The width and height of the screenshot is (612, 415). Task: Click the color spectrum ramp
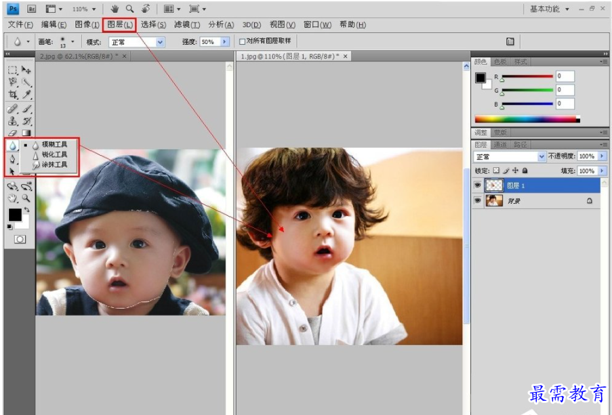pyautogui.click(x=527, y=119)
